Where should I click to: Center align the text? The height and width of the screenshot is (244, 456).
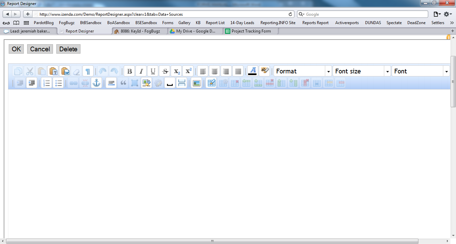pyautogui.click(x=215, y=71)
